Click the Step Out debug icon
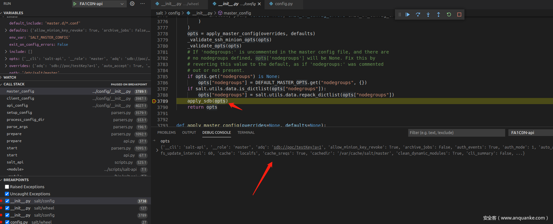Viewport: 553px width, 224px height. tap(439, 15)
